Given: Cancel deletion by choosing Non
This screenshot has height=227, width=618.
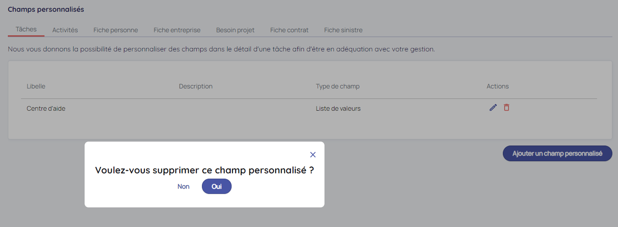Looking at the screenshot, I should 184,186.
